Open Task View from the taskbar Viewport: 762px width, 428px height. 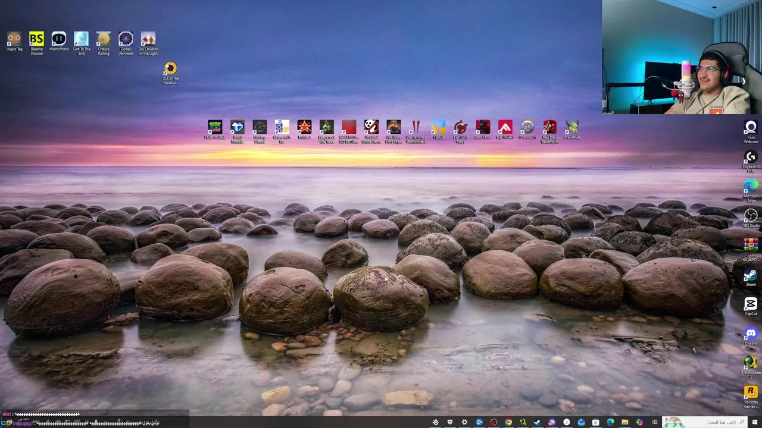click(655, 422)
